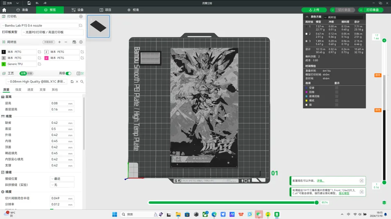Dismiss the config upgrade notification

pyautogui.click(x=362, y=181)
